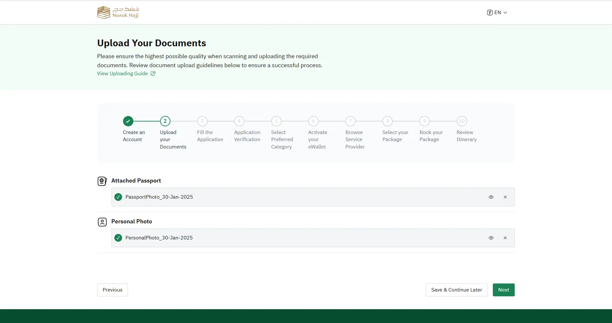Click the Personal Photo section icon
This screenshot has height=323, width=612.
point(102,222)
